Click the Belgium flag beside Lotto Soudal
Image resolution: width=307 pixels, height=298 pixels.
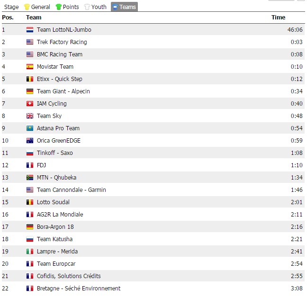click(x=30, y=202)
